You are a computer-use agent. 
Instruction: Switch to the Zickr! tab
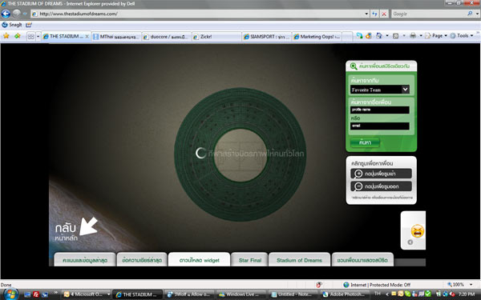[216, 37]
